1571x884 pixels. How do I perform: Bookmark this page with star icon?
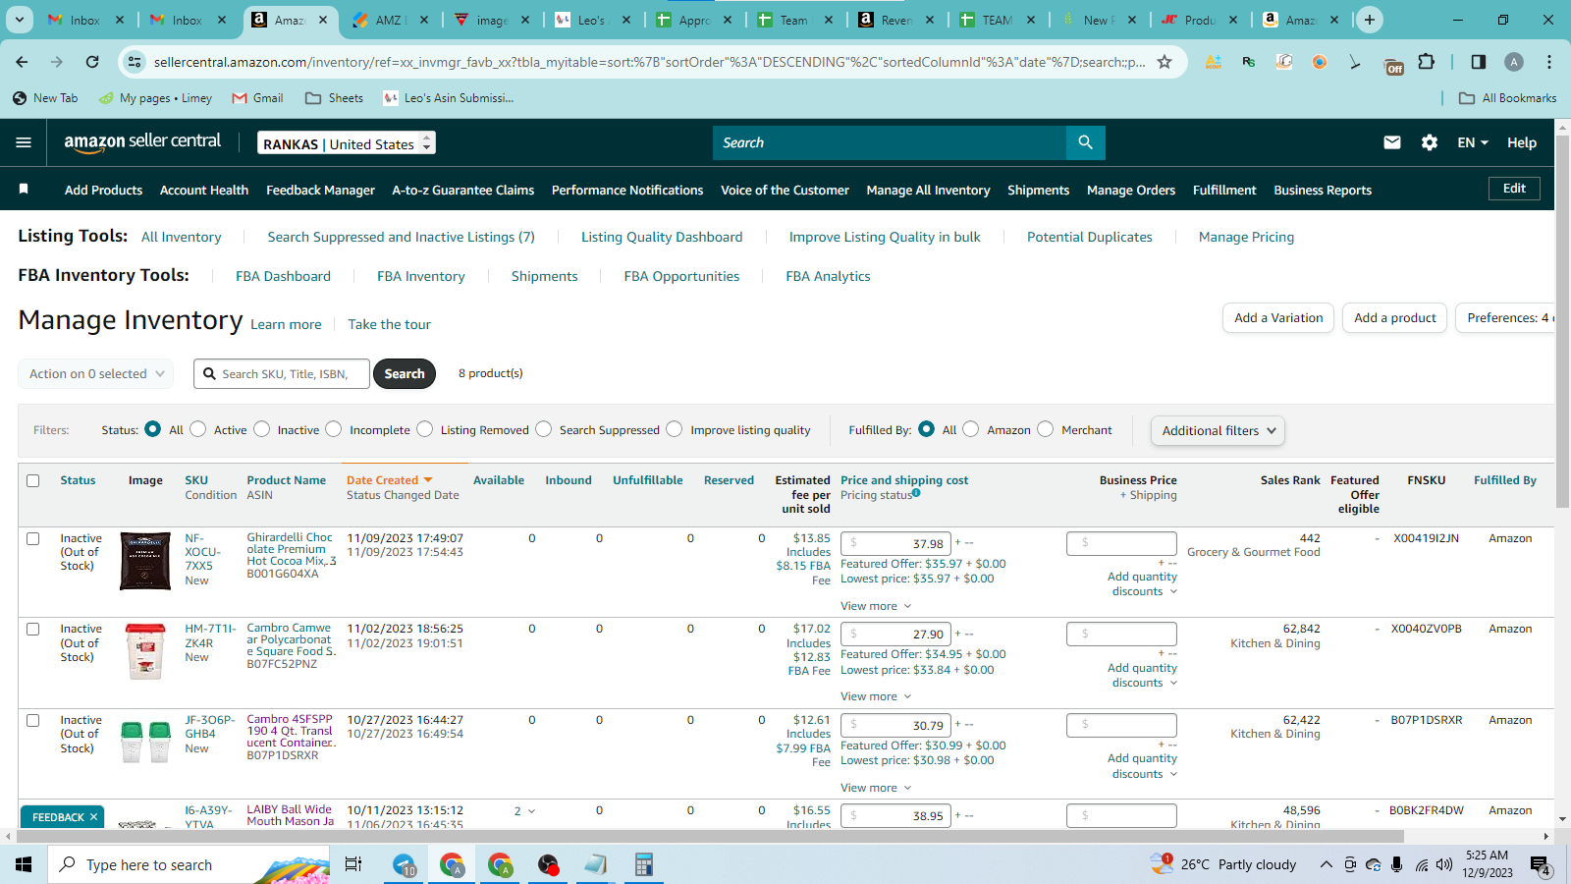pos(1165,62)
